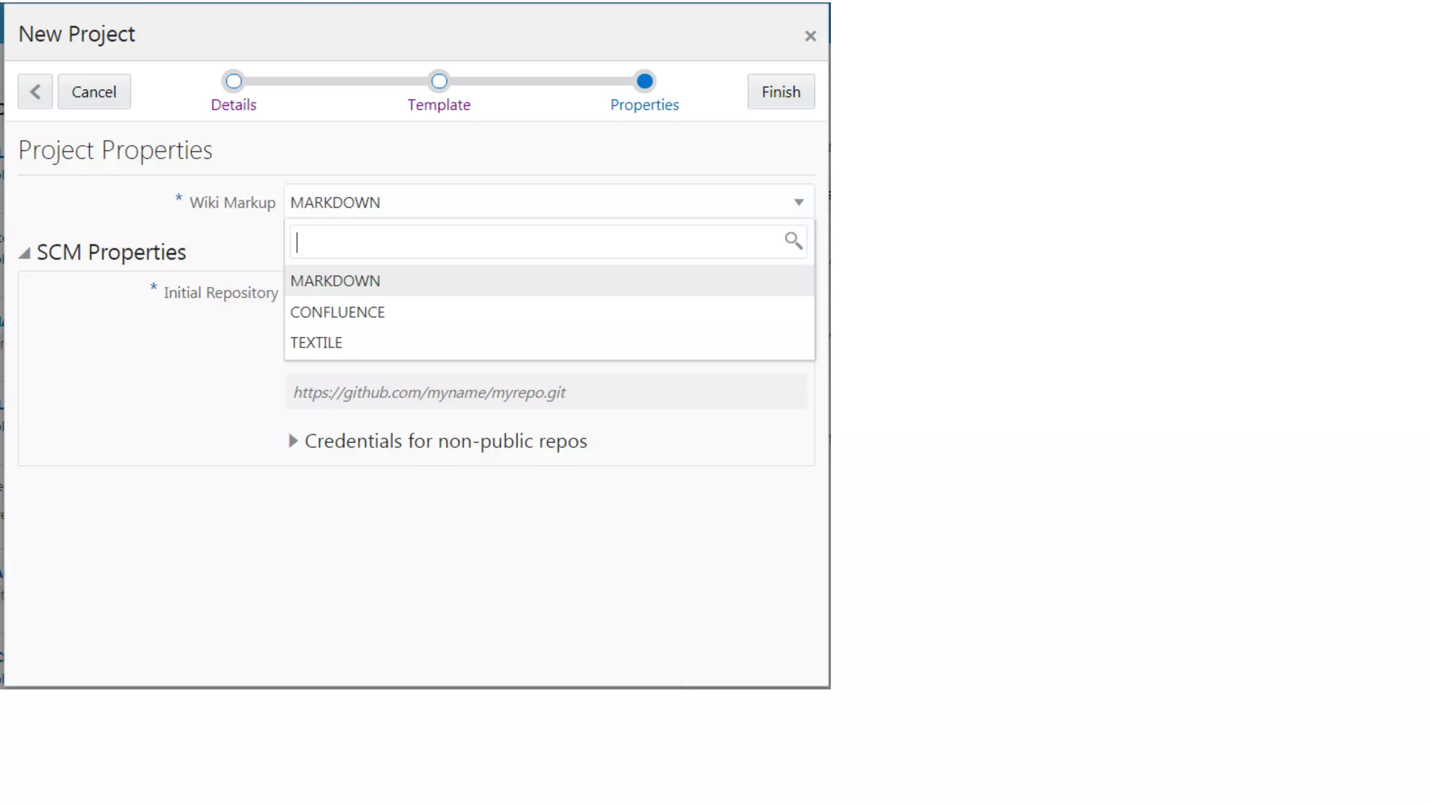Click the back arrow button
The width and height of the screenshot is (1430, 804).
[x=35, y=91]
